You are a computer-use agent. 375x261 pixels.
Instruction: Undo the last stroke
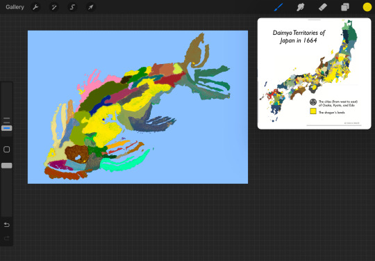pyautogui.click(x=7, y=225)
